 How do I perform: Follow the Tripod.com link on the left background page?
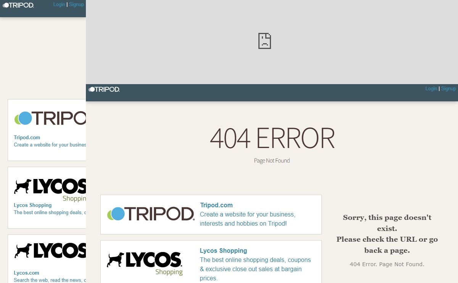[27, 137]
